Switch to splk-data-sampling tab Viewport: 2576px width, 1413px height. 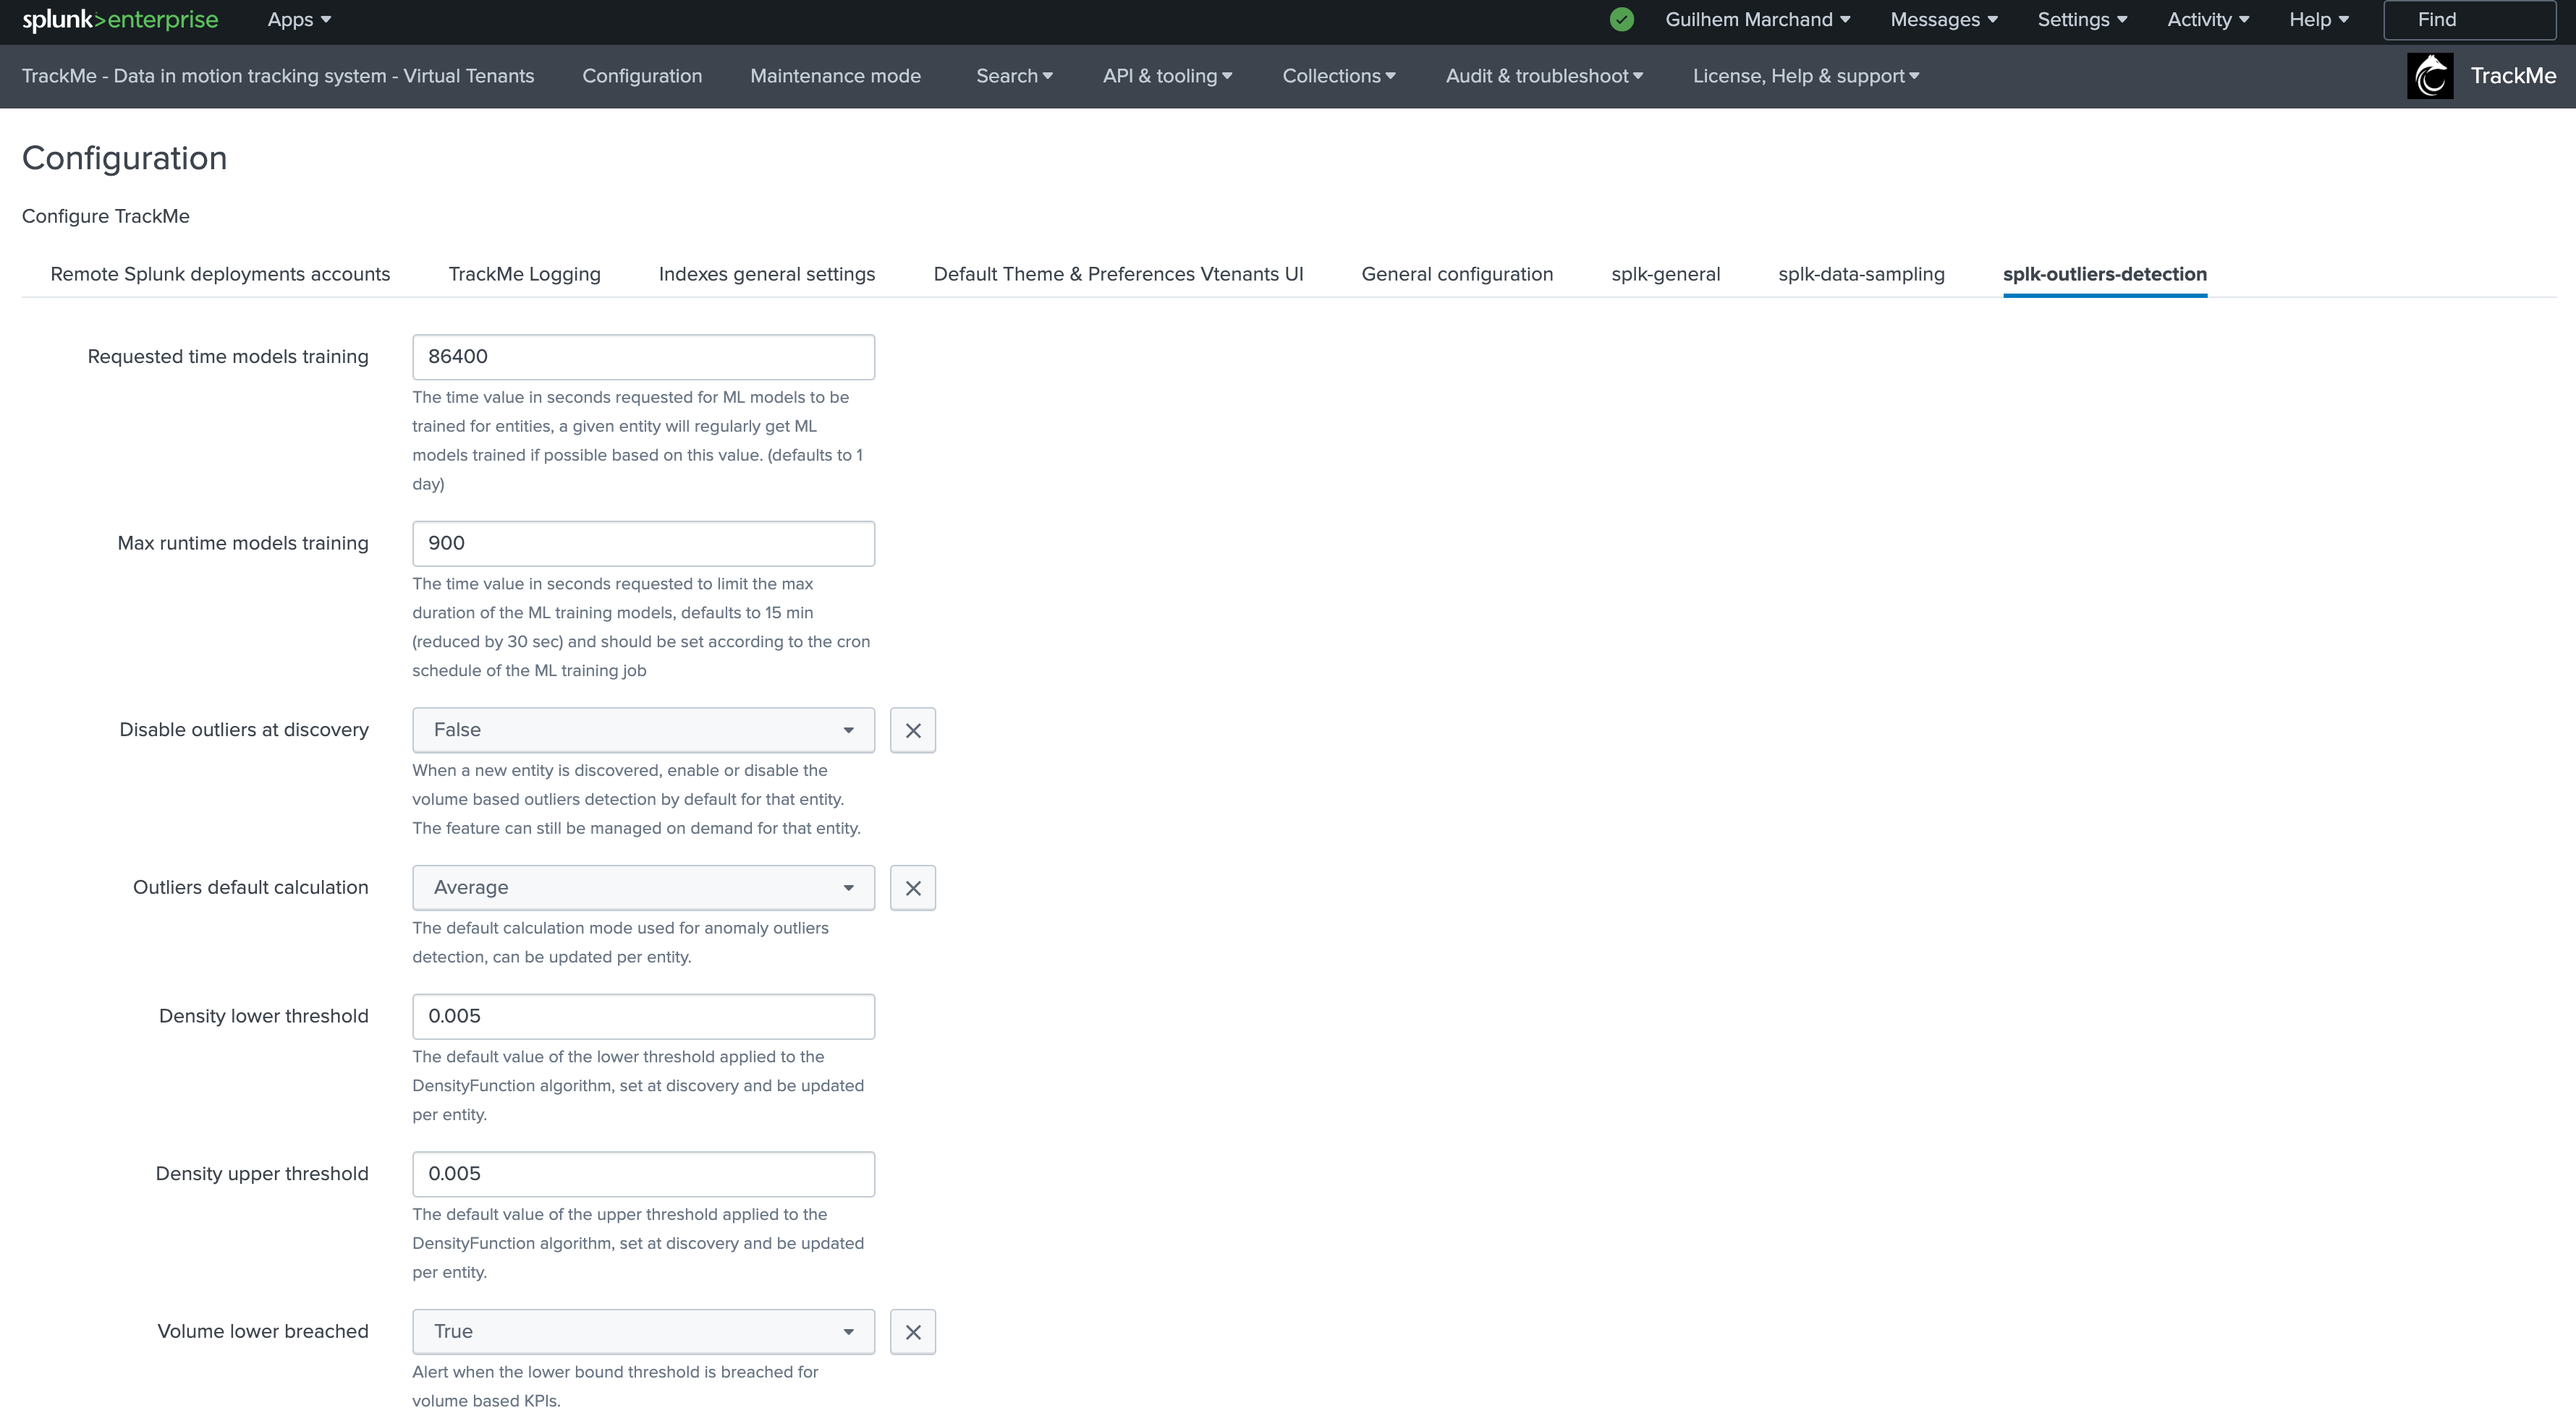(1861, 275)
